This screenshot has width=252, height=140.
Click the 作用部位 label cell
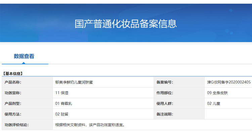(179, 93)
